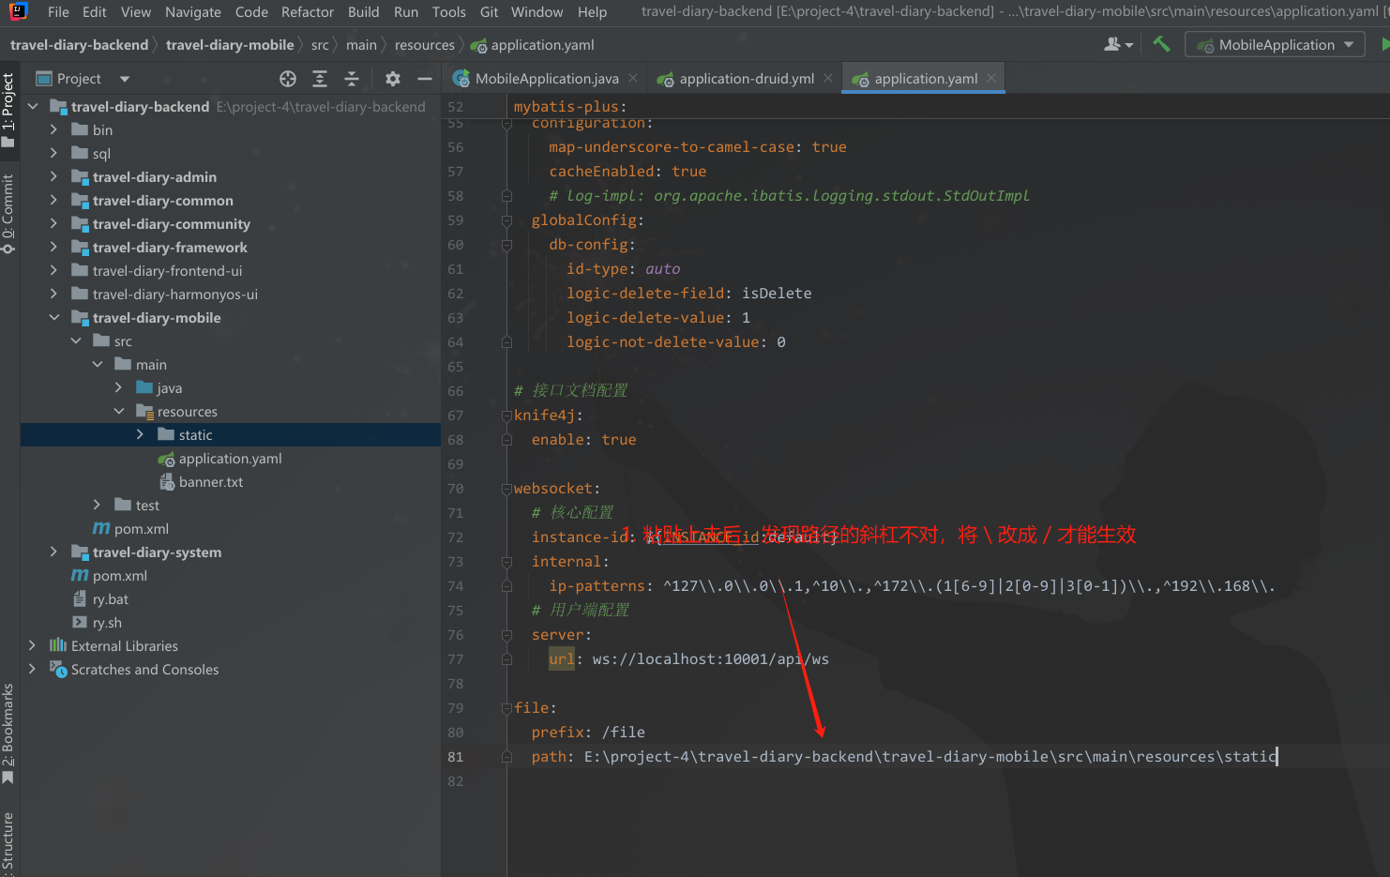Switch to the application-druid.yml tab
The image size is (1390, 877).
746,79
